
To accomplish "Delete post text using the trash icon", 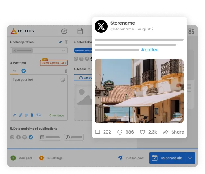I will (x=66, y=71).
